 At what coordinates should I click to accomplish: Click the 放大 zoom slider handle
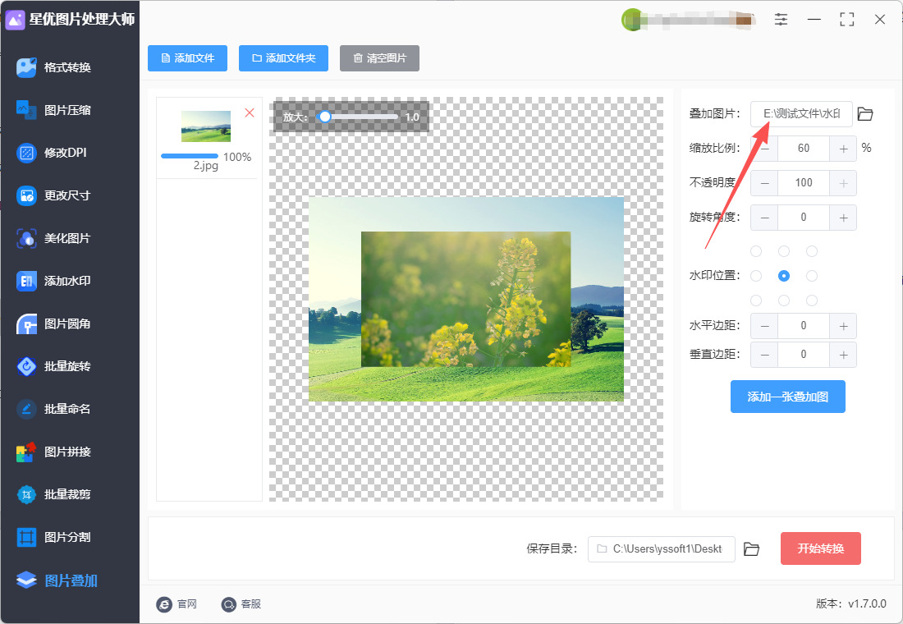(x=325, y=117)
